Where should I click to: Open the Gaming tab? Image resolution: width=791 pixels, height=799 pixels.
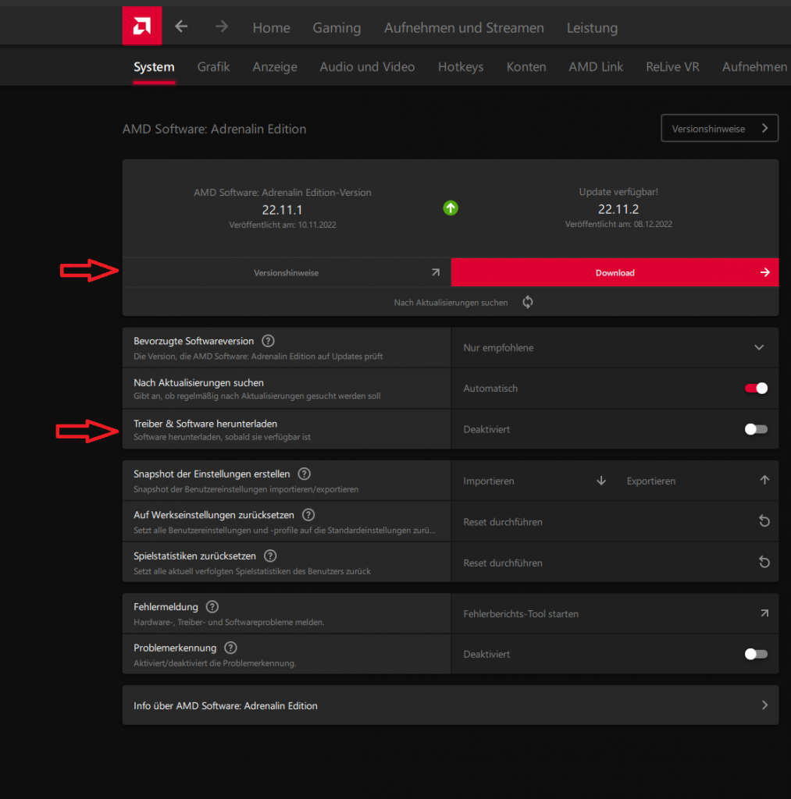337,27
